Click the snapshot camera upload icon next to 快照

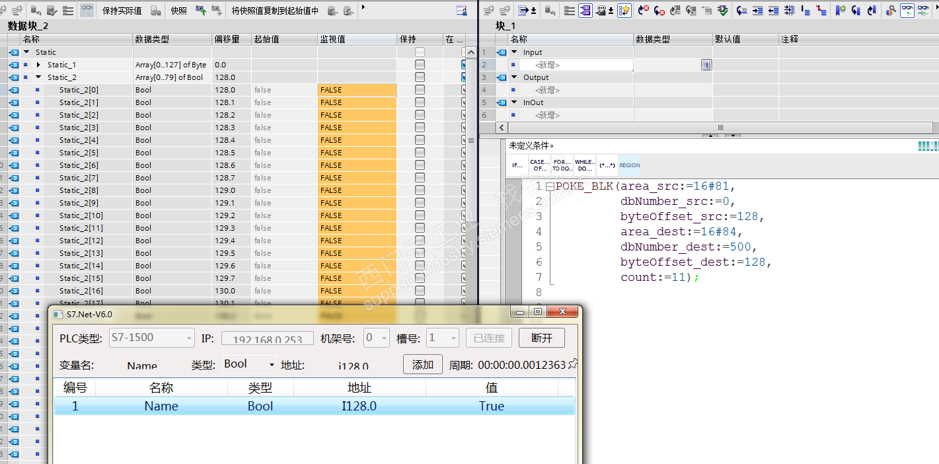coord(200,10)
